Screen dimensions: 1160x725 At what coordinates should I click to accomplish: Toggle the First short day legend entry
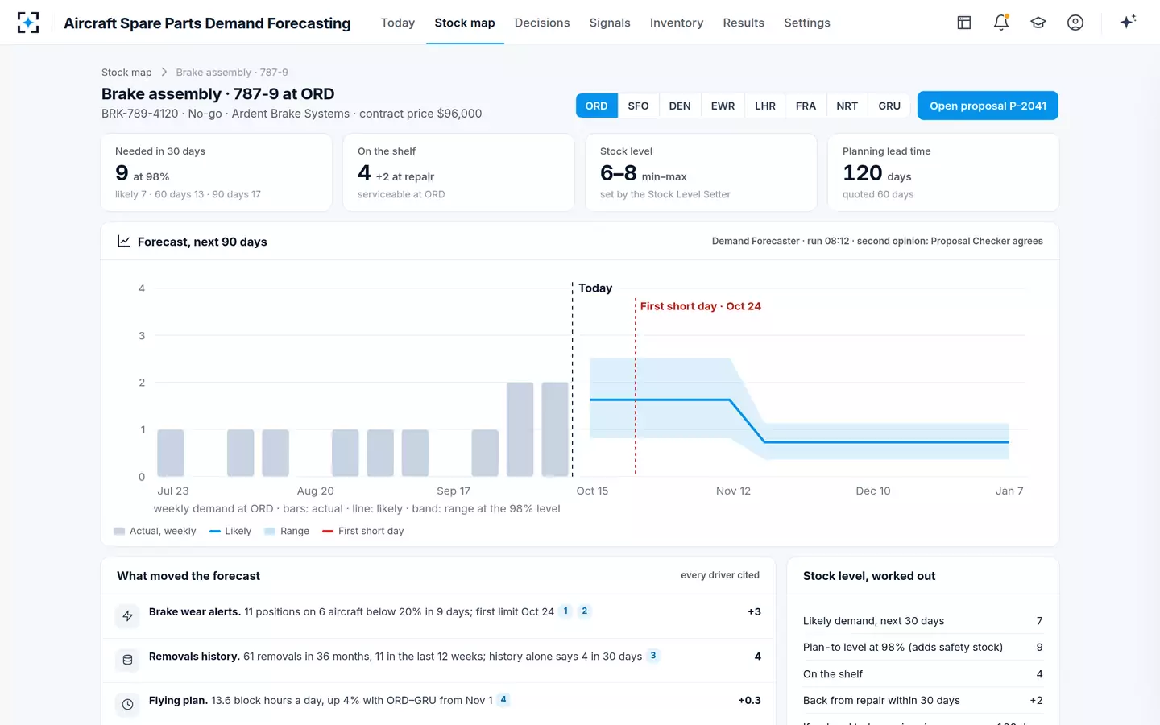(363, 531)
